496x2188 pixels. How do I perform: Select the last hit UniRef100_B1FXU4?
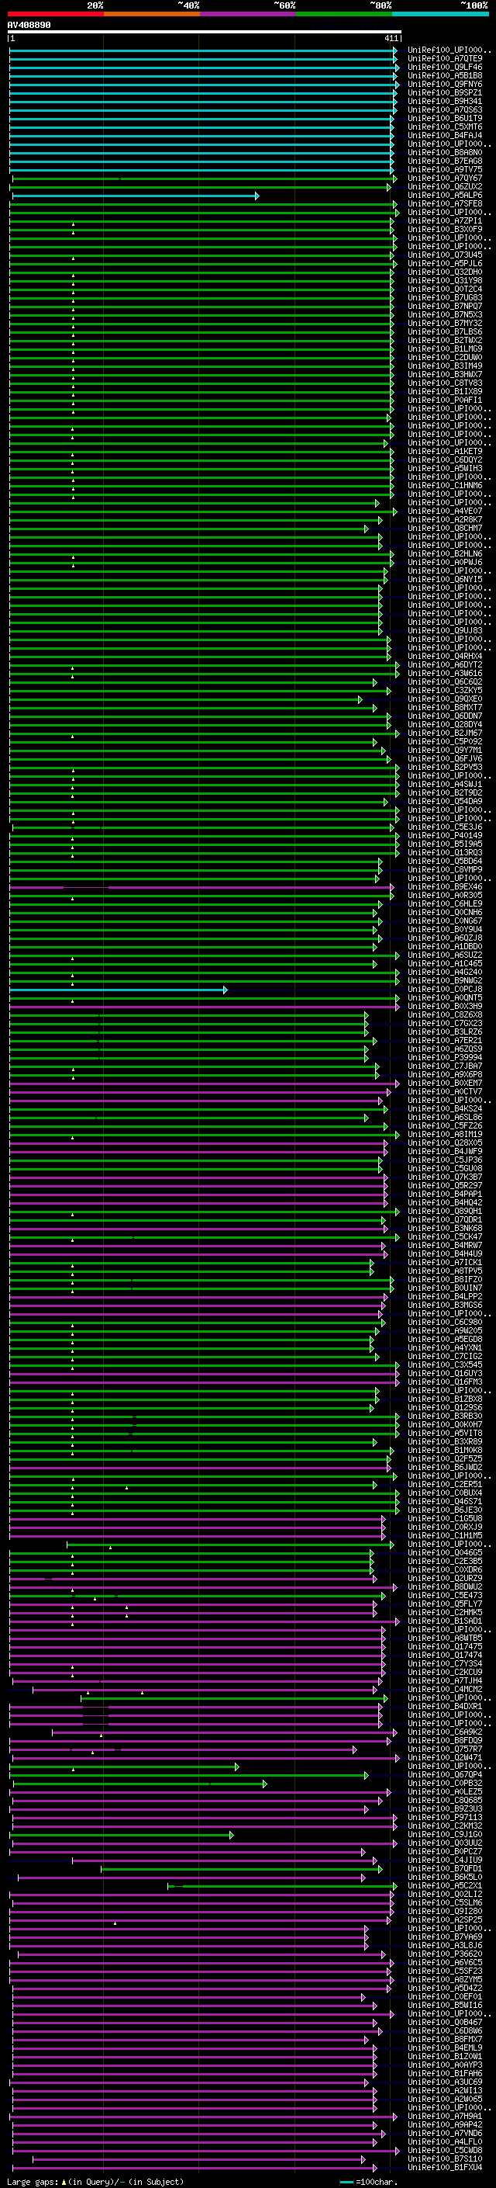(x=445, y=2167)
